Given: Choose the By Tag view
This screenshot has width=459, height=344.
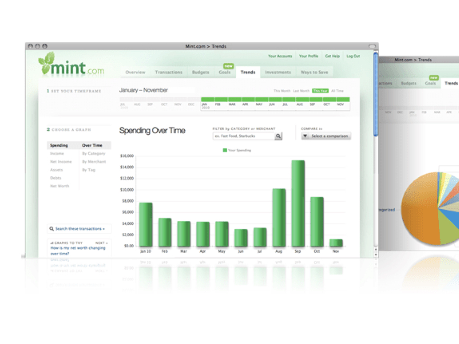Looking at the screenshot, I should (89, 170).
